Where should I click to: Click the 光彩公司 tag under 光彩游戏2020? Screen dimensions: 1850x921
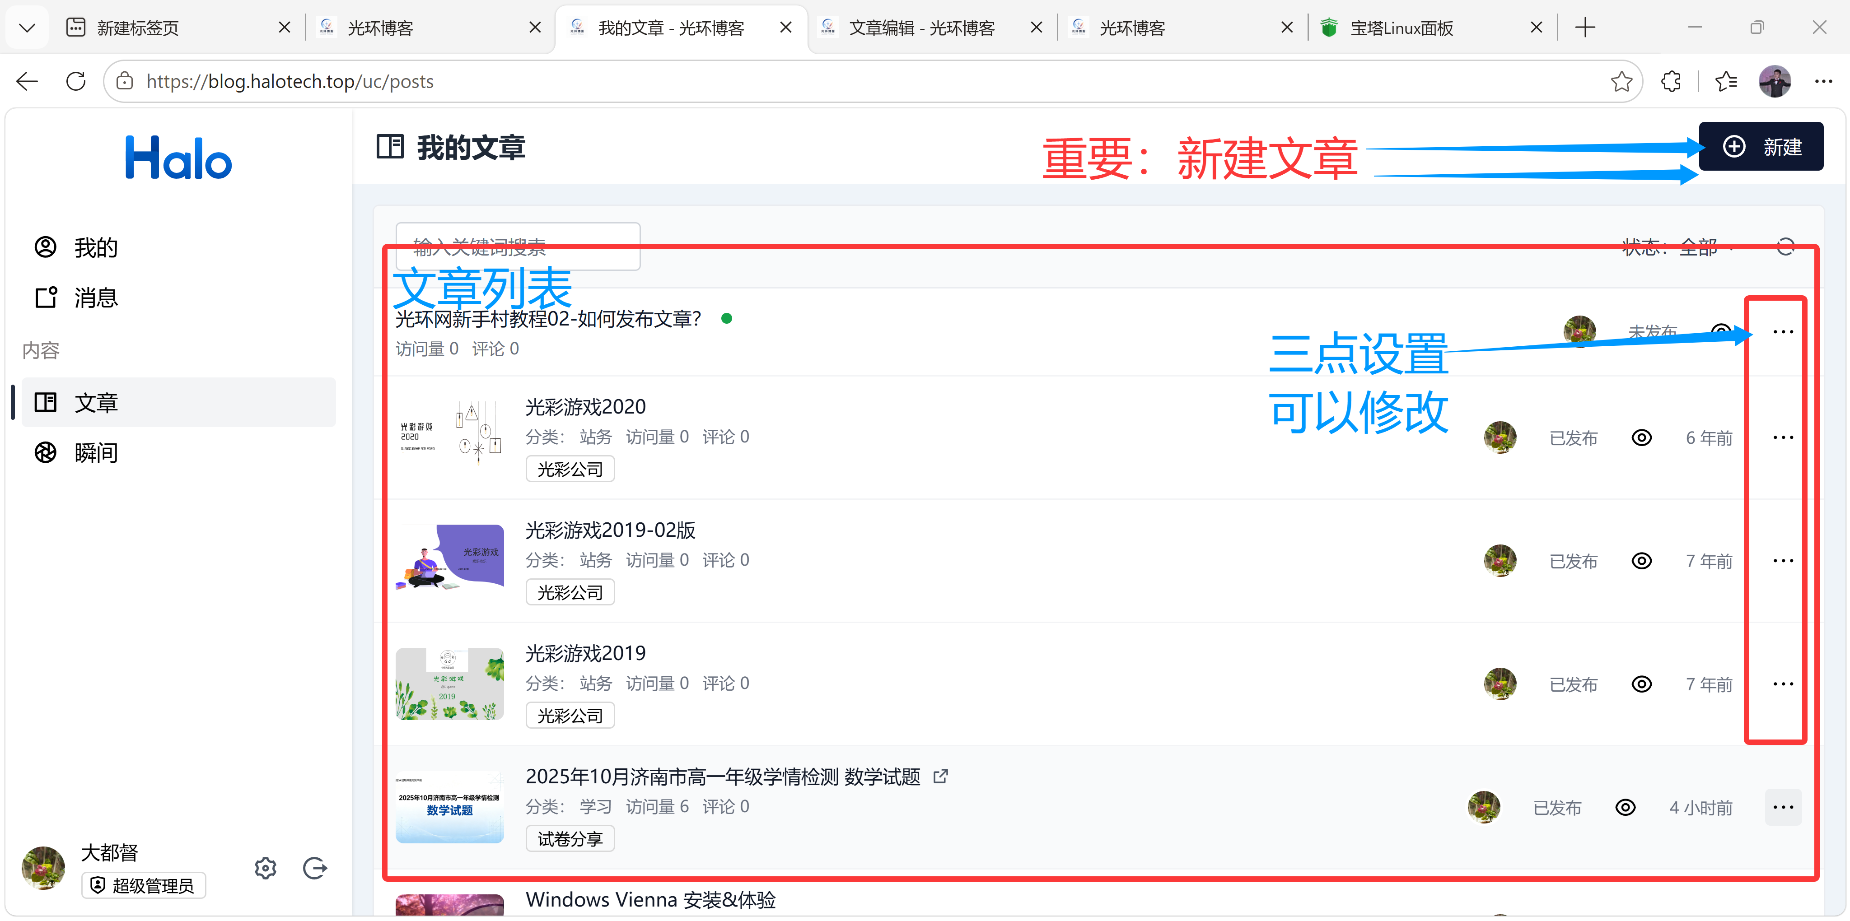[x=570, y=469]
